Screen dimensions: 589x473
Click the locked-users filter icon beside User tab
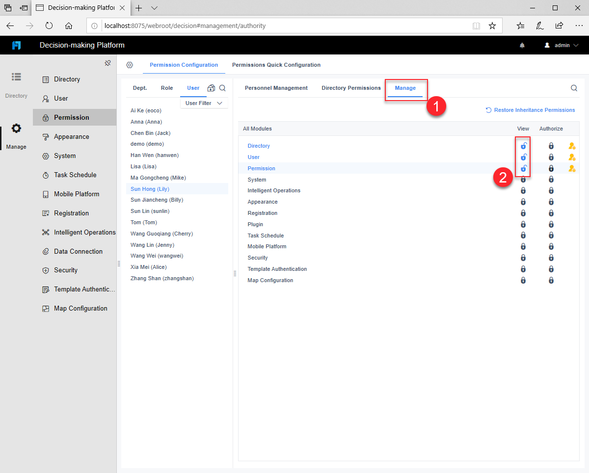[211, 87]
